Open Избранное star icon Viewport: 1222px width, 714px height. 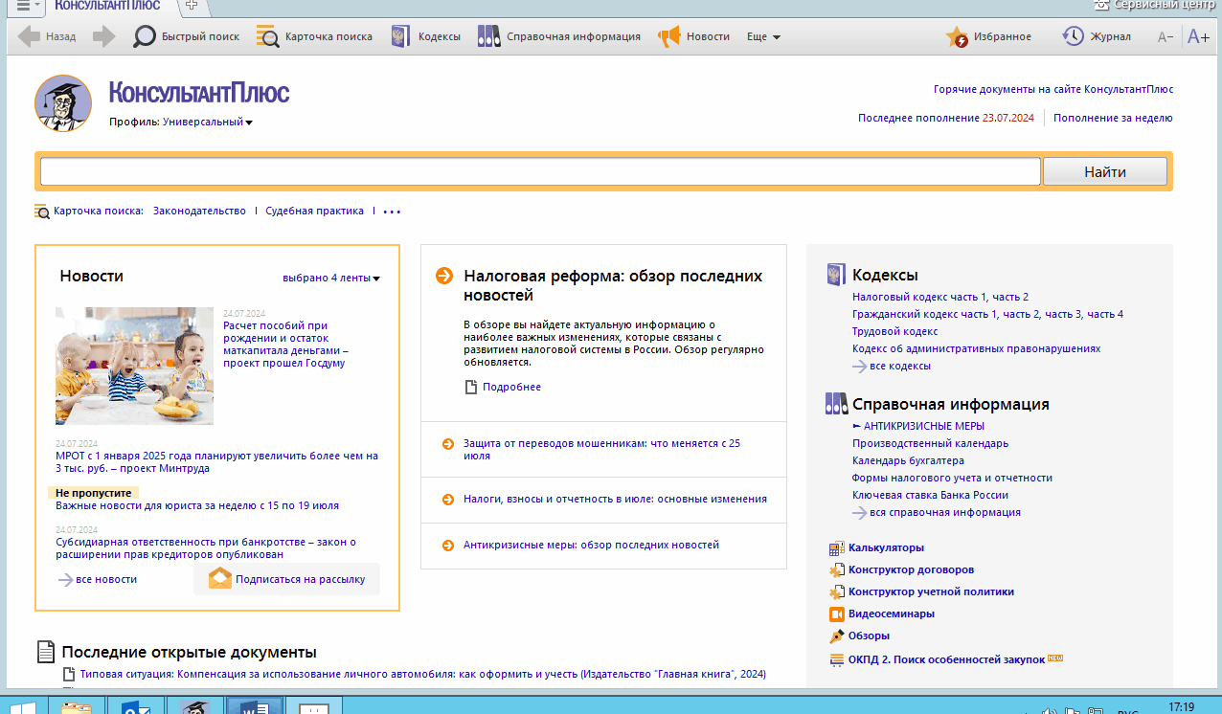click(x=957, y=37)
